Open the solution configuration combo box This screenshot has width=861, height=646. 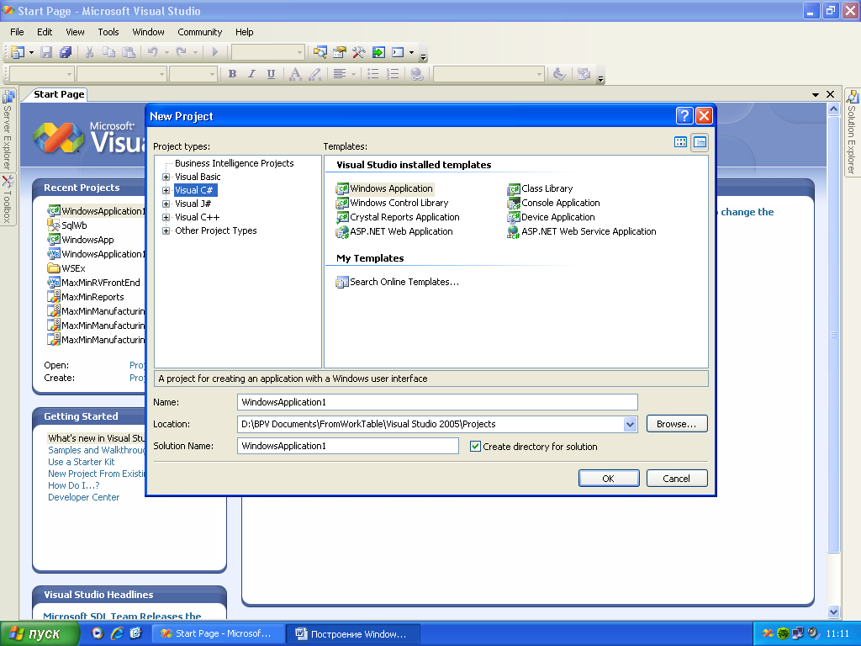click(268, 52)
